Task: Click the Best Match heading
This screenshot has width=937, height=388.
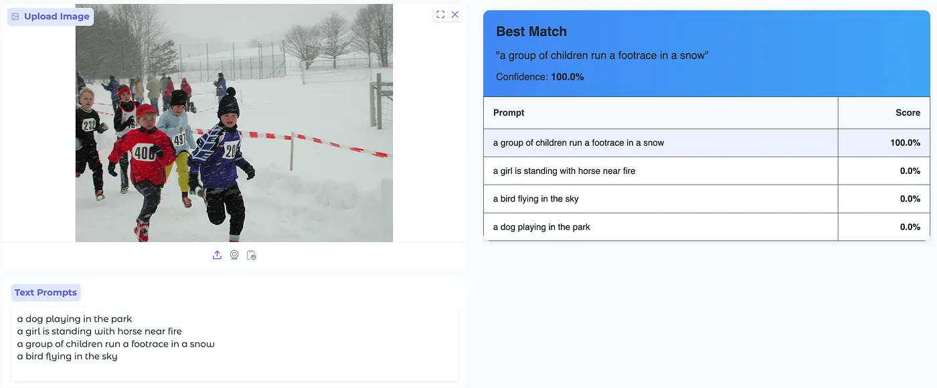Action: pos(531,31)
